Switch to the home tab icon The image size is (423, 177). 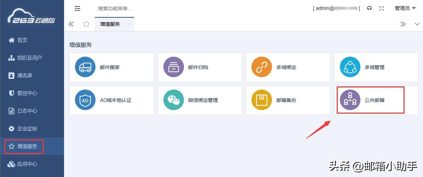coord(86,24)
